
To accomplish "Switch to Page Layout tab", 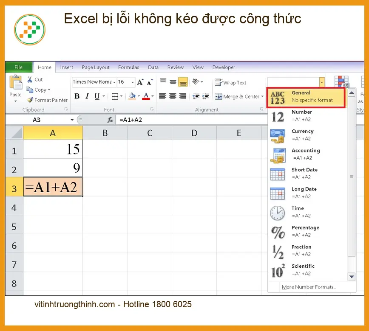I will 96,67.
